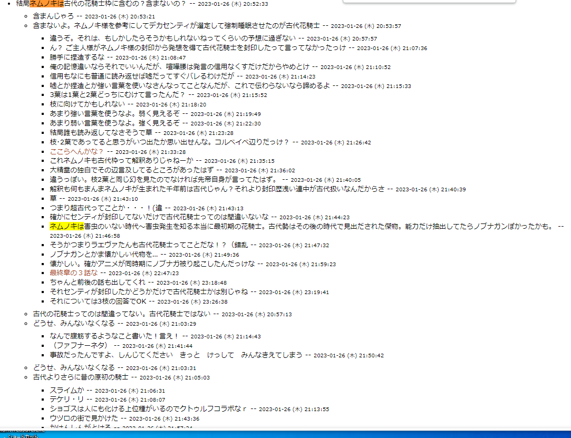Click the comment 'ちゃんと前後の話も出してくれ'

97,282
